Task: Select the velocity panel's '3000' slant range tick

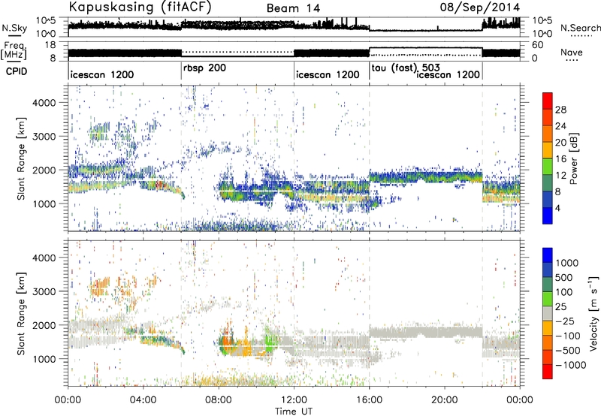Action: click(44, 291)
